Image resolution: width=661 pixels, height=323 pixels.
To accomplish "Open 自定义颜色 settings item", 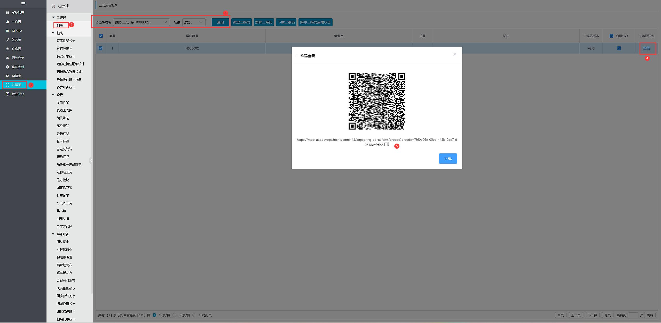I will coord(64,226).
